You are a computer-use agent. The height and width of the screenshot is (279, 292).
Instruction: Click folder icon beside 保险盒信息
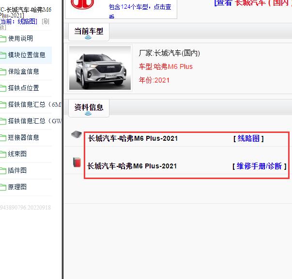click(x=3, y=72)
